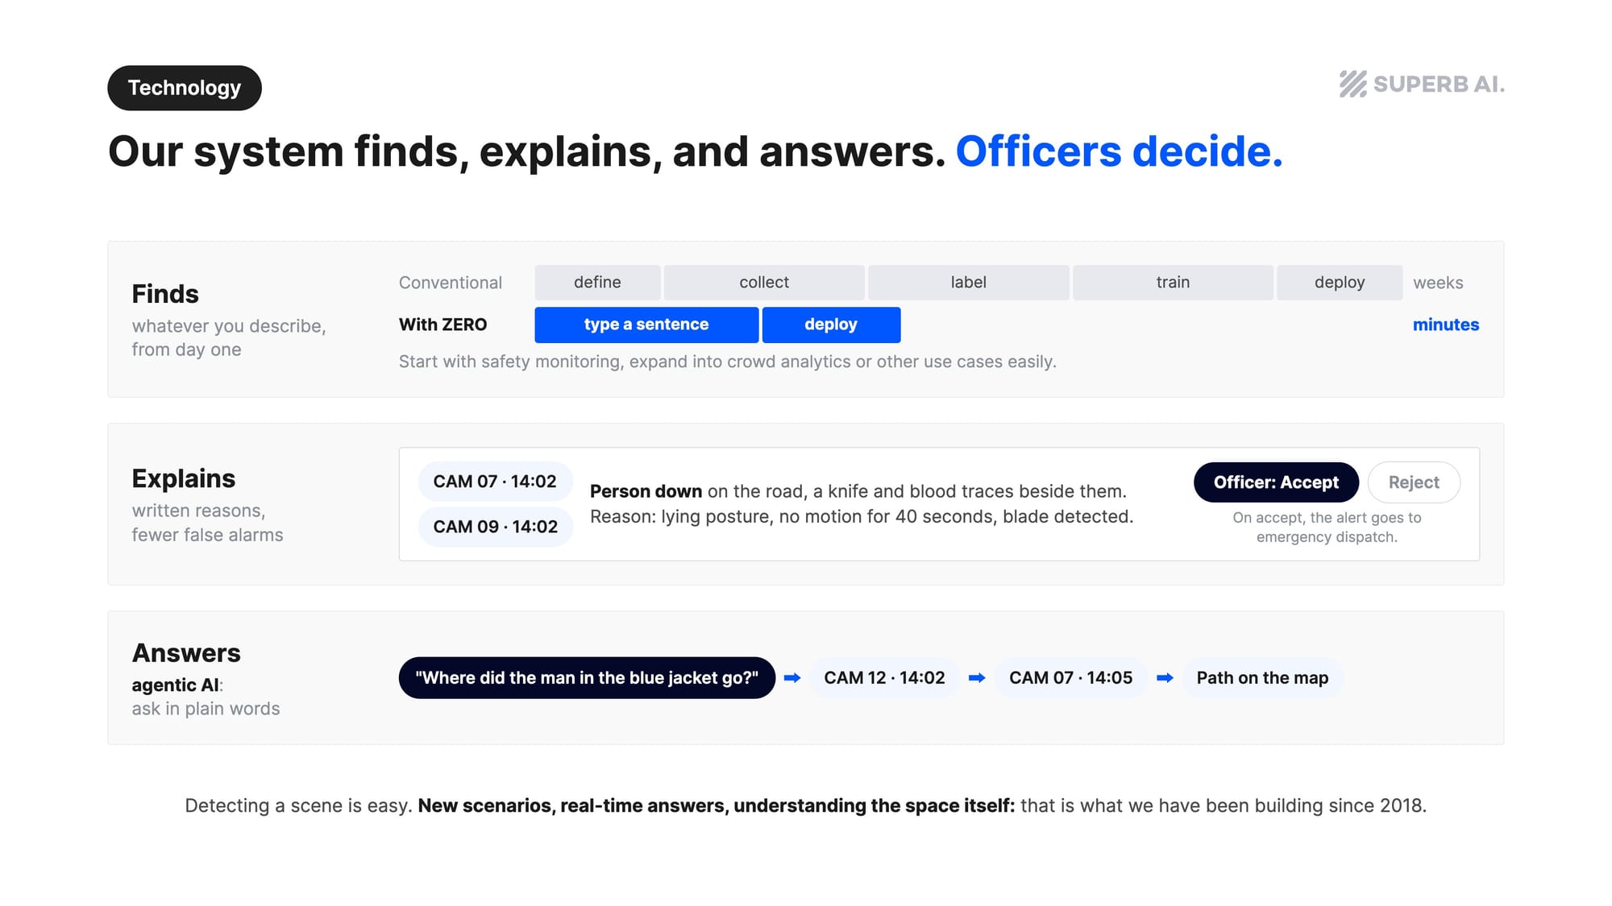The image size is (1612, 906).
Task: Click the blue jacket question pill
Action: pyautogui.click(x=587, y=678)
